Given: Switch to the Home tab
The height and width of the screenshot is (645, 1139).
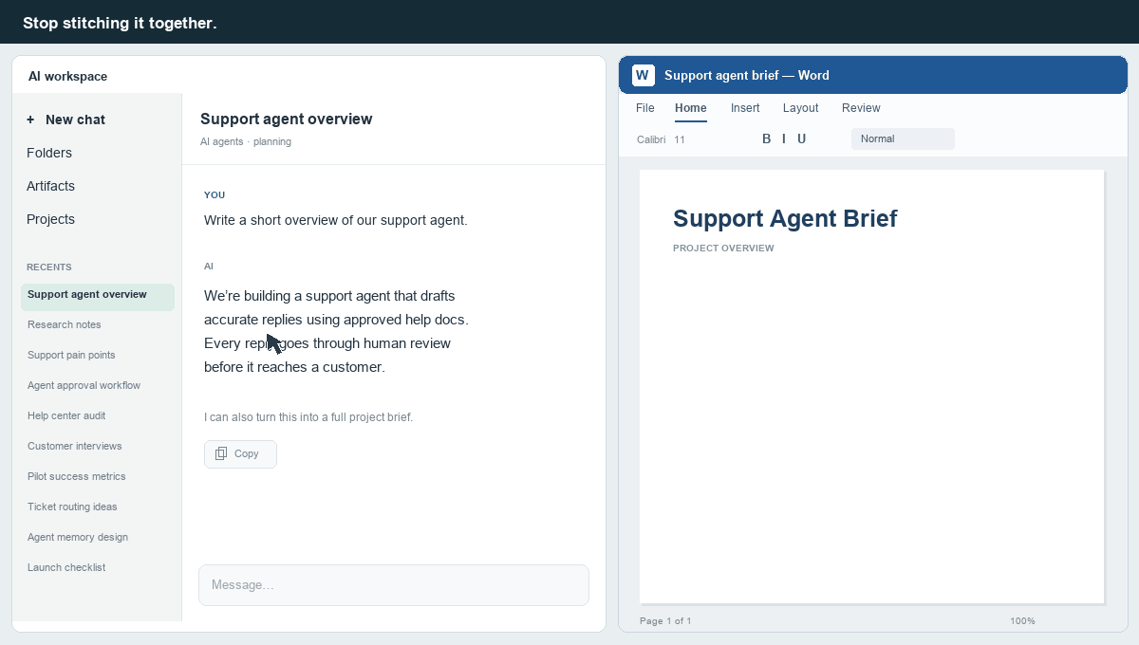Looking at the screenshot, I should click(691, 108).
